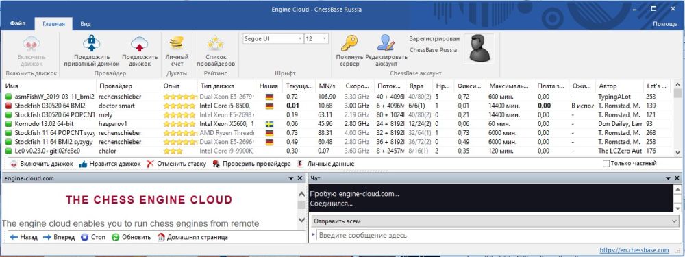Click three-star rating of Lc0 row
The image size is (685, 257).
coord(173,151)
